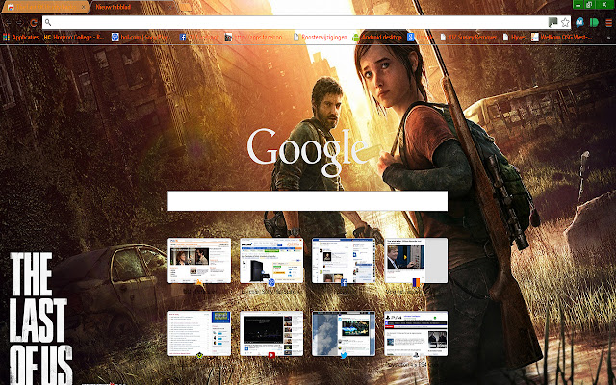
Task: Open the bol.com Sony PlayStation bookmark
Action: point(141,38)
